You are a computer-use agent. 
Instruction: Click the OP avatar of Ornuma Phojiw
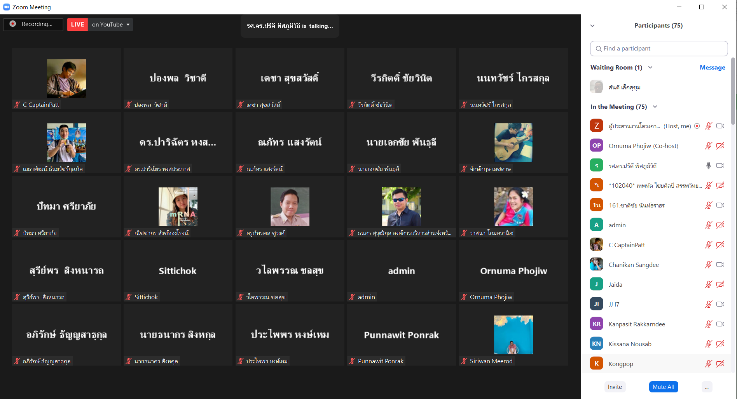(596, 146)
